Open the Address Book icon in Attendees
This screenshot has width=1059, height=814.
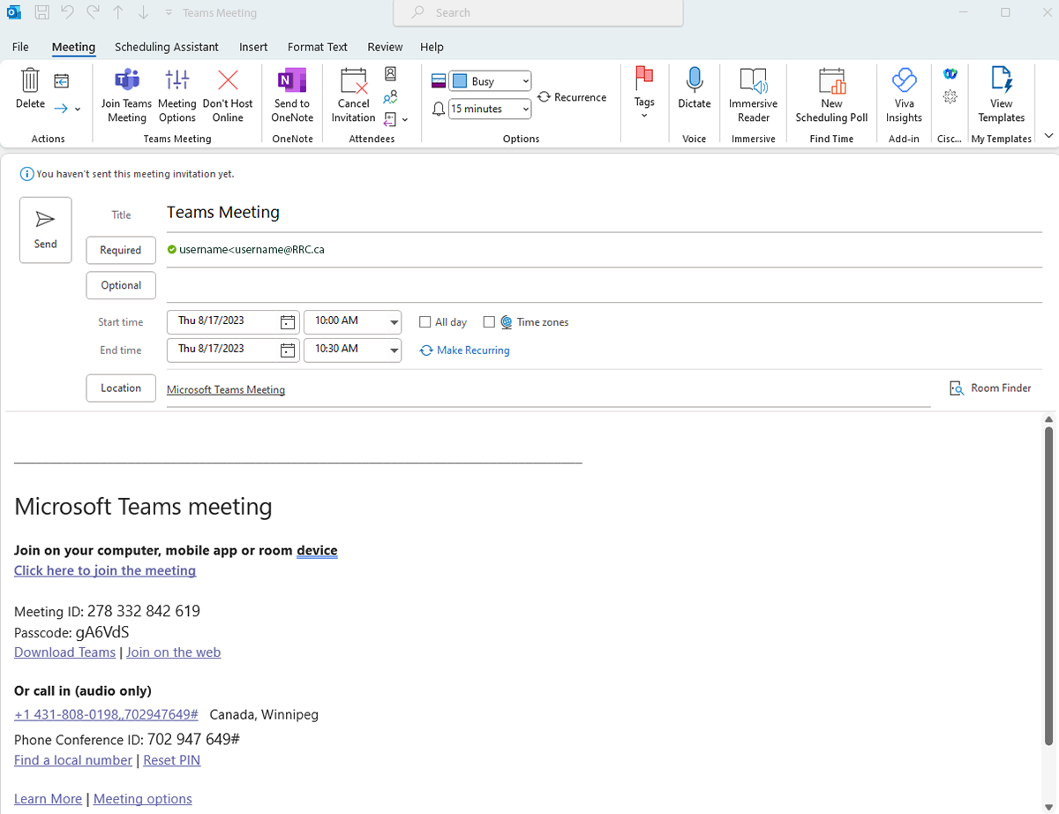tap(390, 74)
